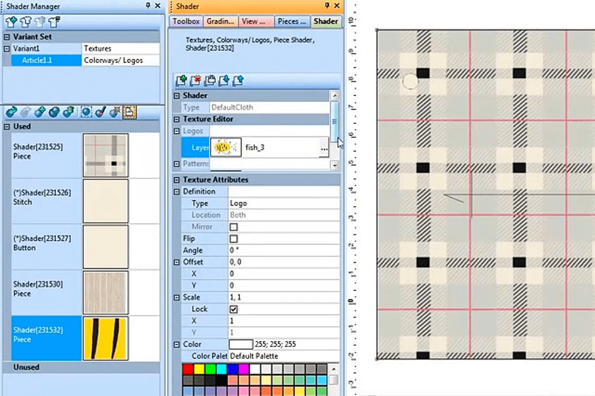Close the Shader Manager panel
This screenshot has height=396, width=595.
(158, 6)
